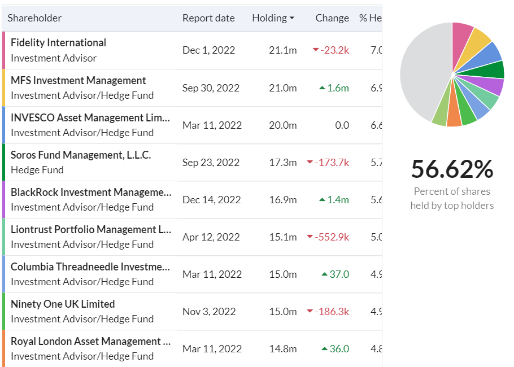Click the 21.0m holding value

coord(283,88)
